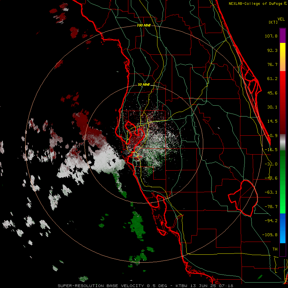Click the purple top segment of color bar

(x=283, y=36)
